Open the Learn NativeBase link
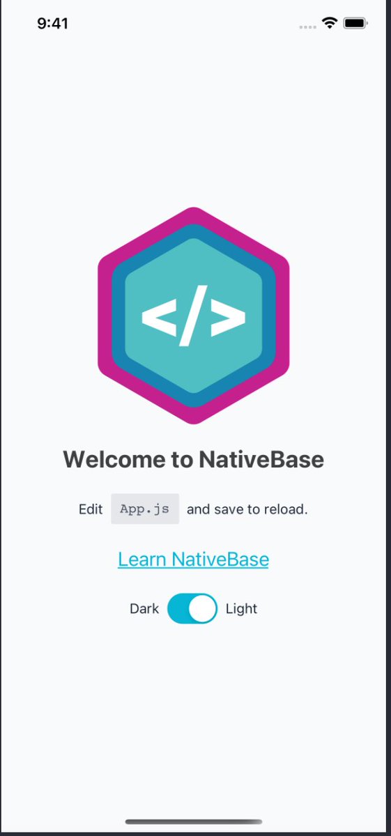Image resolution: width=391 pixels, height=836 pixels. coord(193,559)
